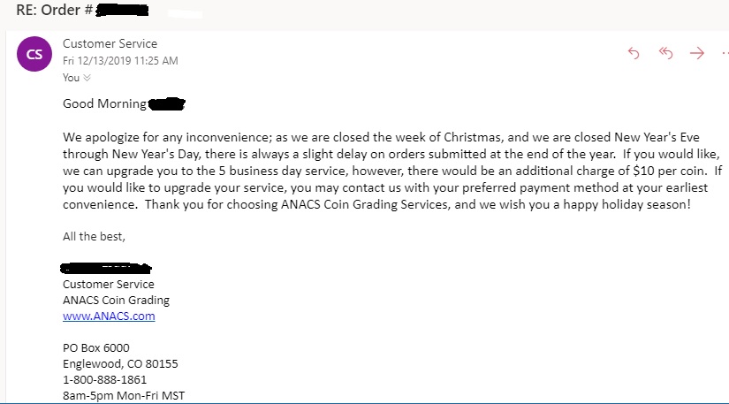Click the 8am-5pm Mon-Fri MST hours line

(123, 395)
